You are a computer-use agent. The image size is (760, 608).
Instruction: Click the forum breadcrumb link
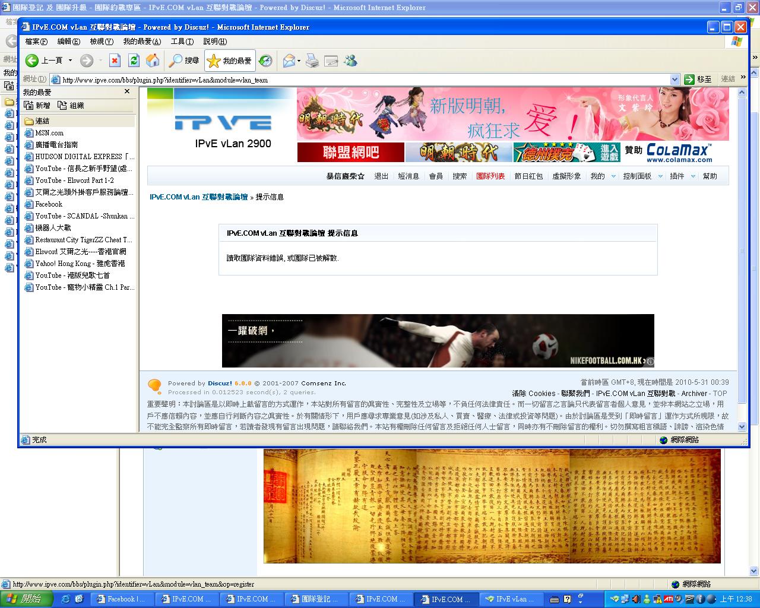(x=198, y=197)
